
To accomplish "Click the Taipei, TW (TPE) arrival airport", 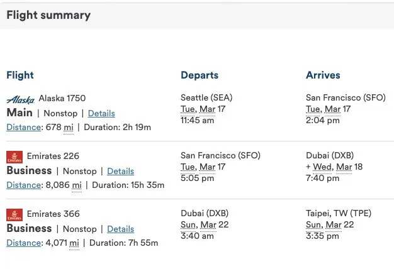I will (x=339, y=214).
